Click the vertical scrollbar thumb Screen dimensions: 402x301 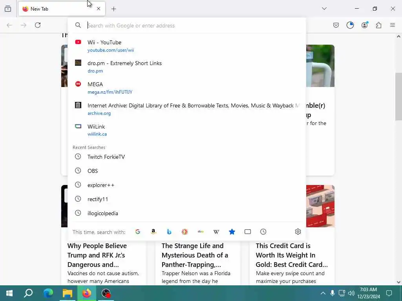[398, 96]
